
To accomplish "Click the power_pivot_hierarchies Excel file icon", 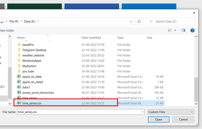I will [x=19, y=92].
